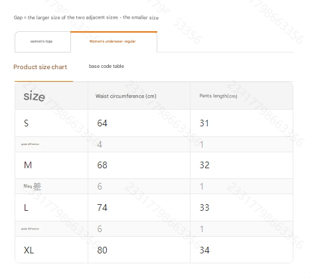Click the size column header

pyautogui.click(x=35, y=96)
